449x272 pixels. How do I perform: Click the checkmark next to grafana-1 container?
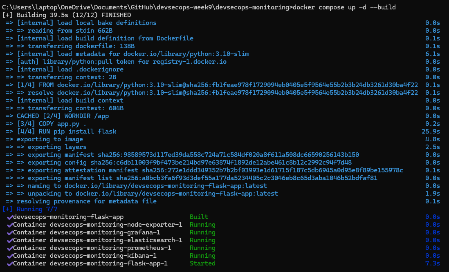(x=10, y=232)
